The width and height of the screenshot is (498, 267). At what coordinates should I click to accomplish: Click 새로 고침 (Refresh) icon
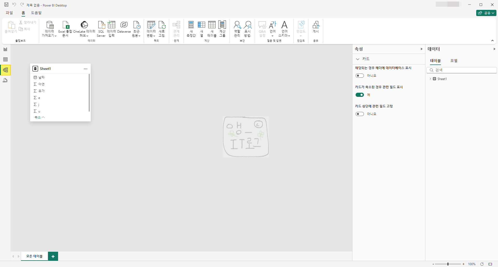162,29
